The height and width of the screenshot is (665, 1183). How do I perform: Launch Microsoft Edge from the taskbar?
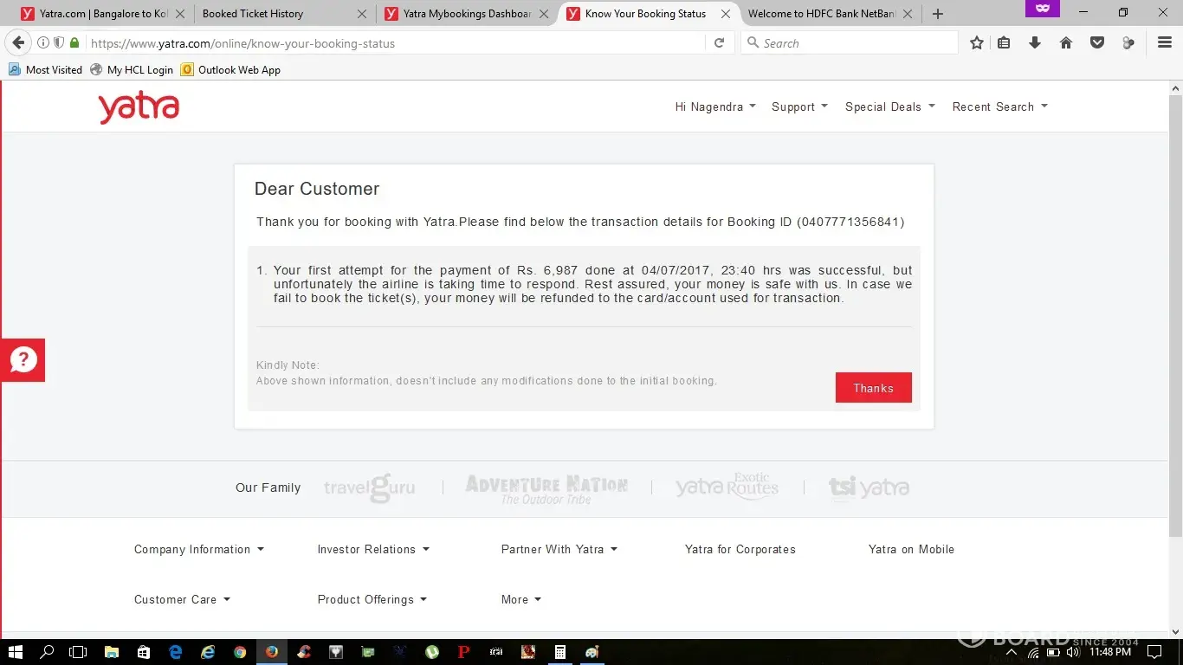coord(176,652)
